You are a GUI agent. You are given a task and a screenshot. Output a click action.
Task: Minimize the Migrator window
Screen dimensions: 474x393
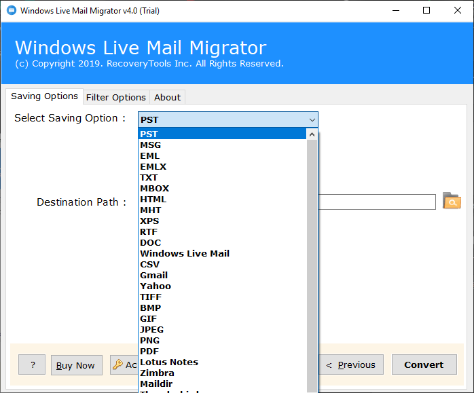pyautogui.click(x=396, y=11)
